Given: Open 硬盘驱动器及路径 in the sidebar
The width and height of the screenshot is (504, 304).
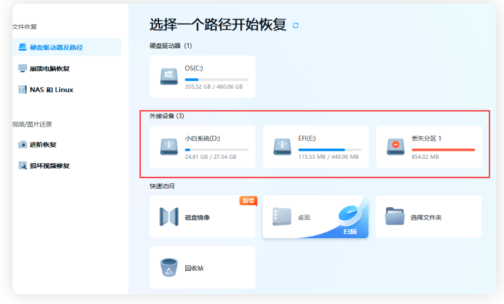Looking at the screenshot, I should click(x=67, y=47).
